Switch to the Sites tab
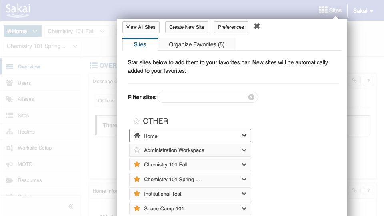Image resolution: width=384 pixels, height=216 pixels. tap(140, 44)
